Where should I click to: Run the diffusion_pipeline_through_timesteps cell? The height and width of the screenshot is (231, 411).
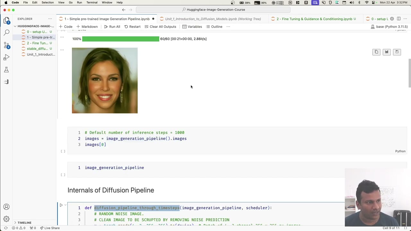(x=61, y=205)
